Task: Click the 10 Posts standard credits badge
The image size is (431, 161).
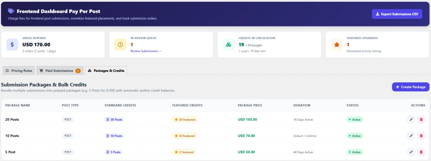Action: [x=114, y=136]
